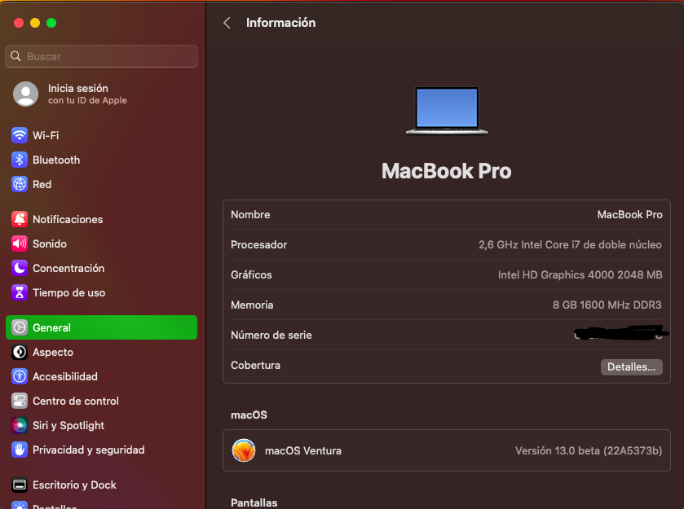
Task: Click the macOS section heading
Action: pyautogui.click(x=249, y=415)
